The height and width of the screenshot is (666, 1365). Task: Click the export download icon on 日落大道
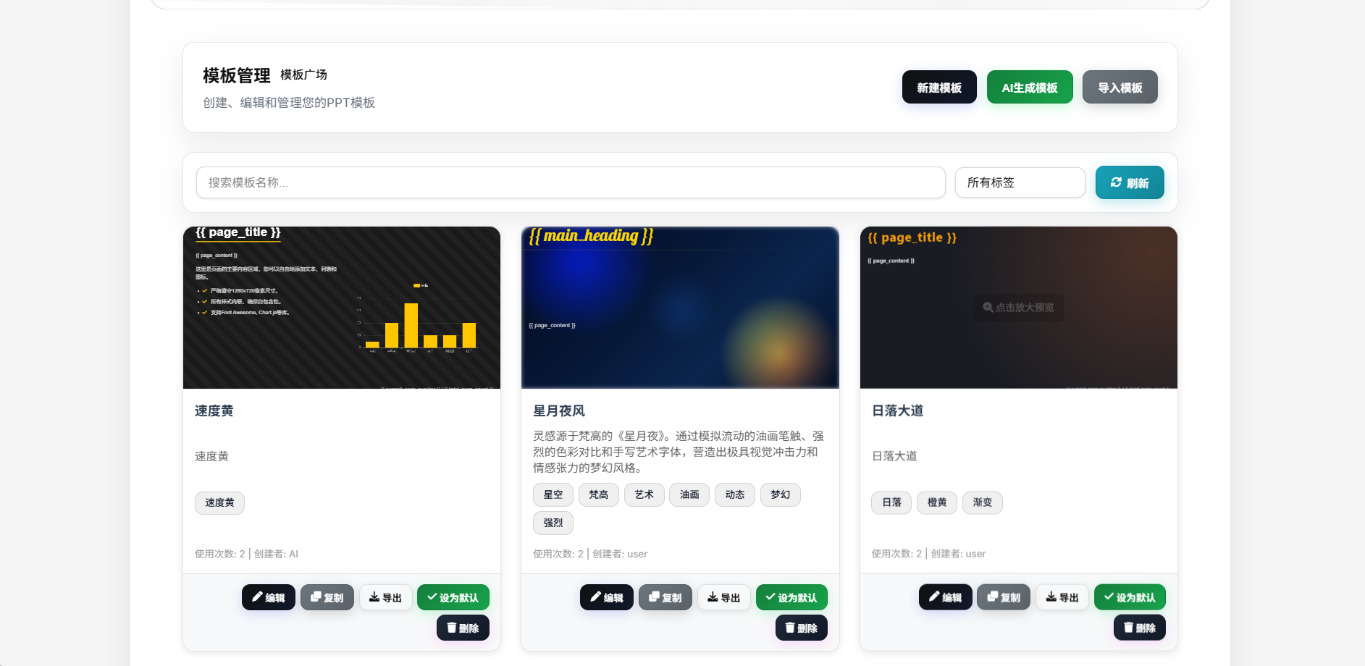click(x=1051, y=597)
